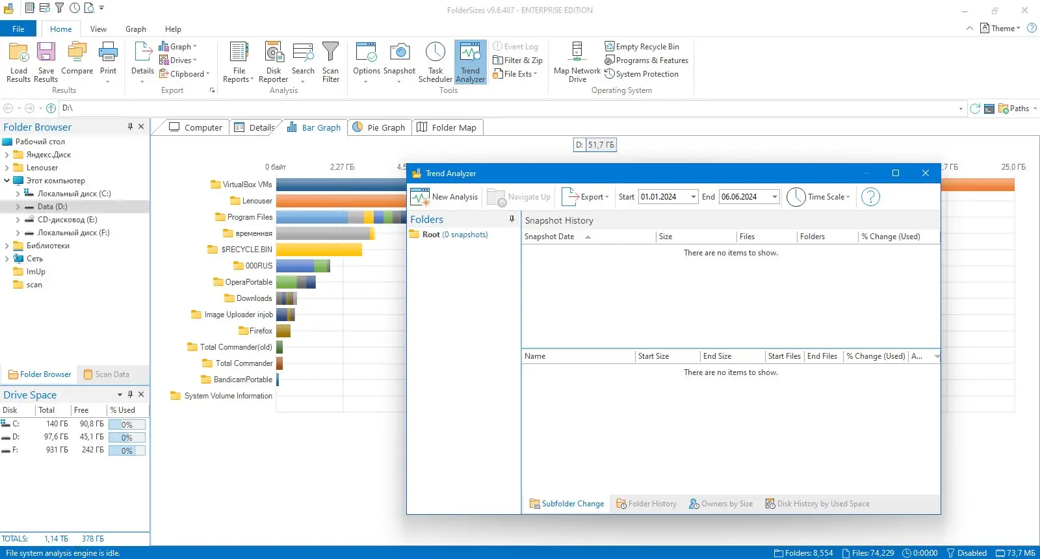Viewport: 1040px width, 559px height.
Task: Collapse Этот компьютер node
Action: coord(6,181)
